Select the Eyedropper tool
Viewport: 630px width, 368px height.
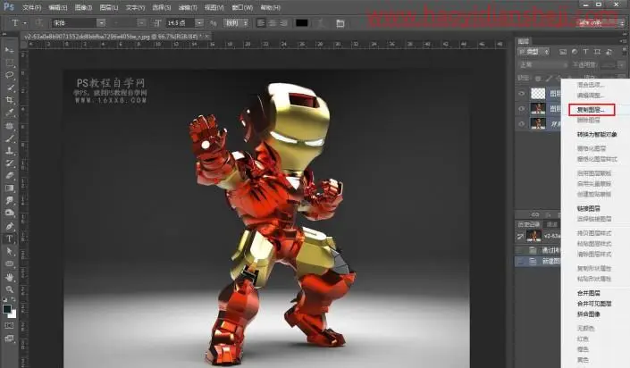coord(9,113)
